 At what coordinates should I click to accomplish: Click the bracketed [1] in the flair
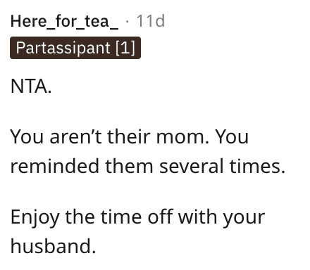pos(125,48)
